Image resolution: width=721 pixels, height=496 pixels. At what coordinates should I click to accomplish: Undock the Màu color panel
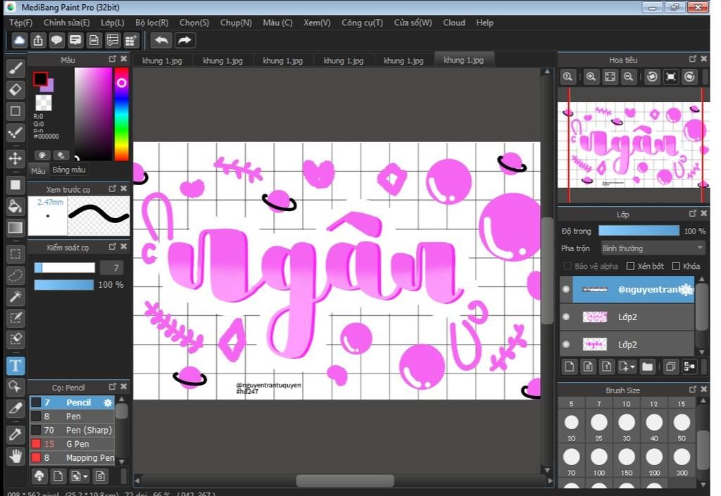(x=112, y=59)
